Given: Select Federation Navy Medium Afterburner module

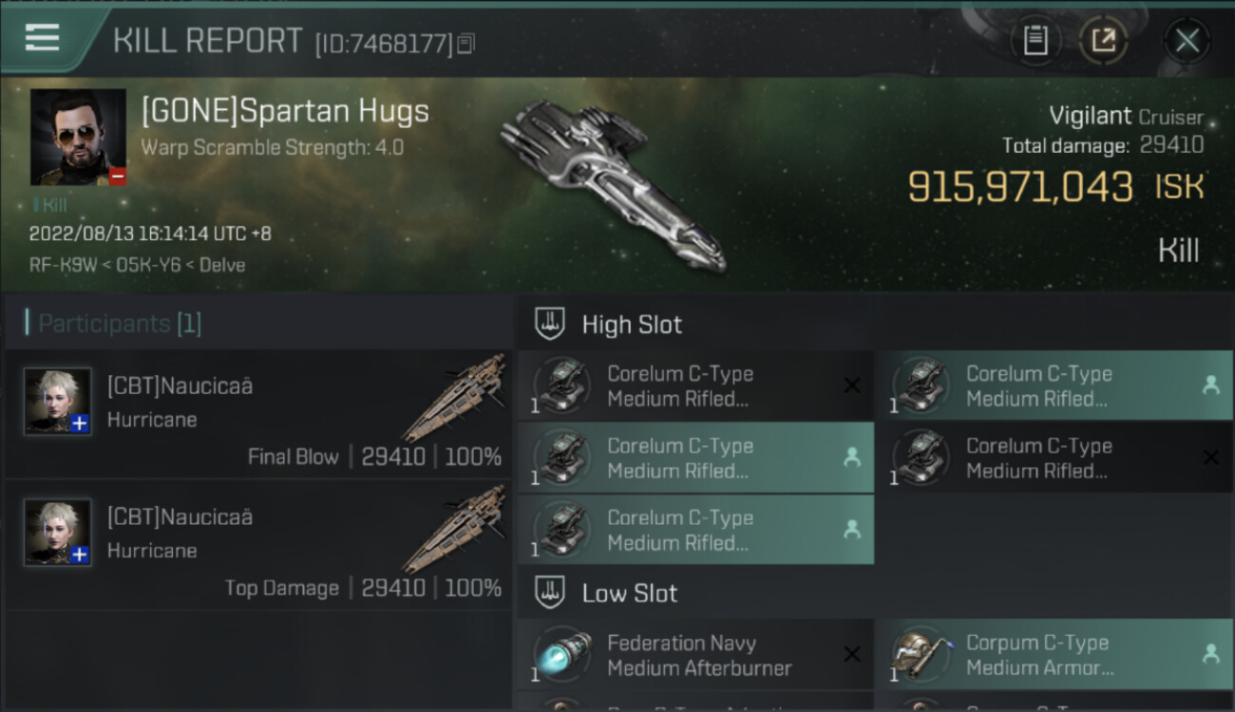Looking at the screenshot, I should click(699, 655).
